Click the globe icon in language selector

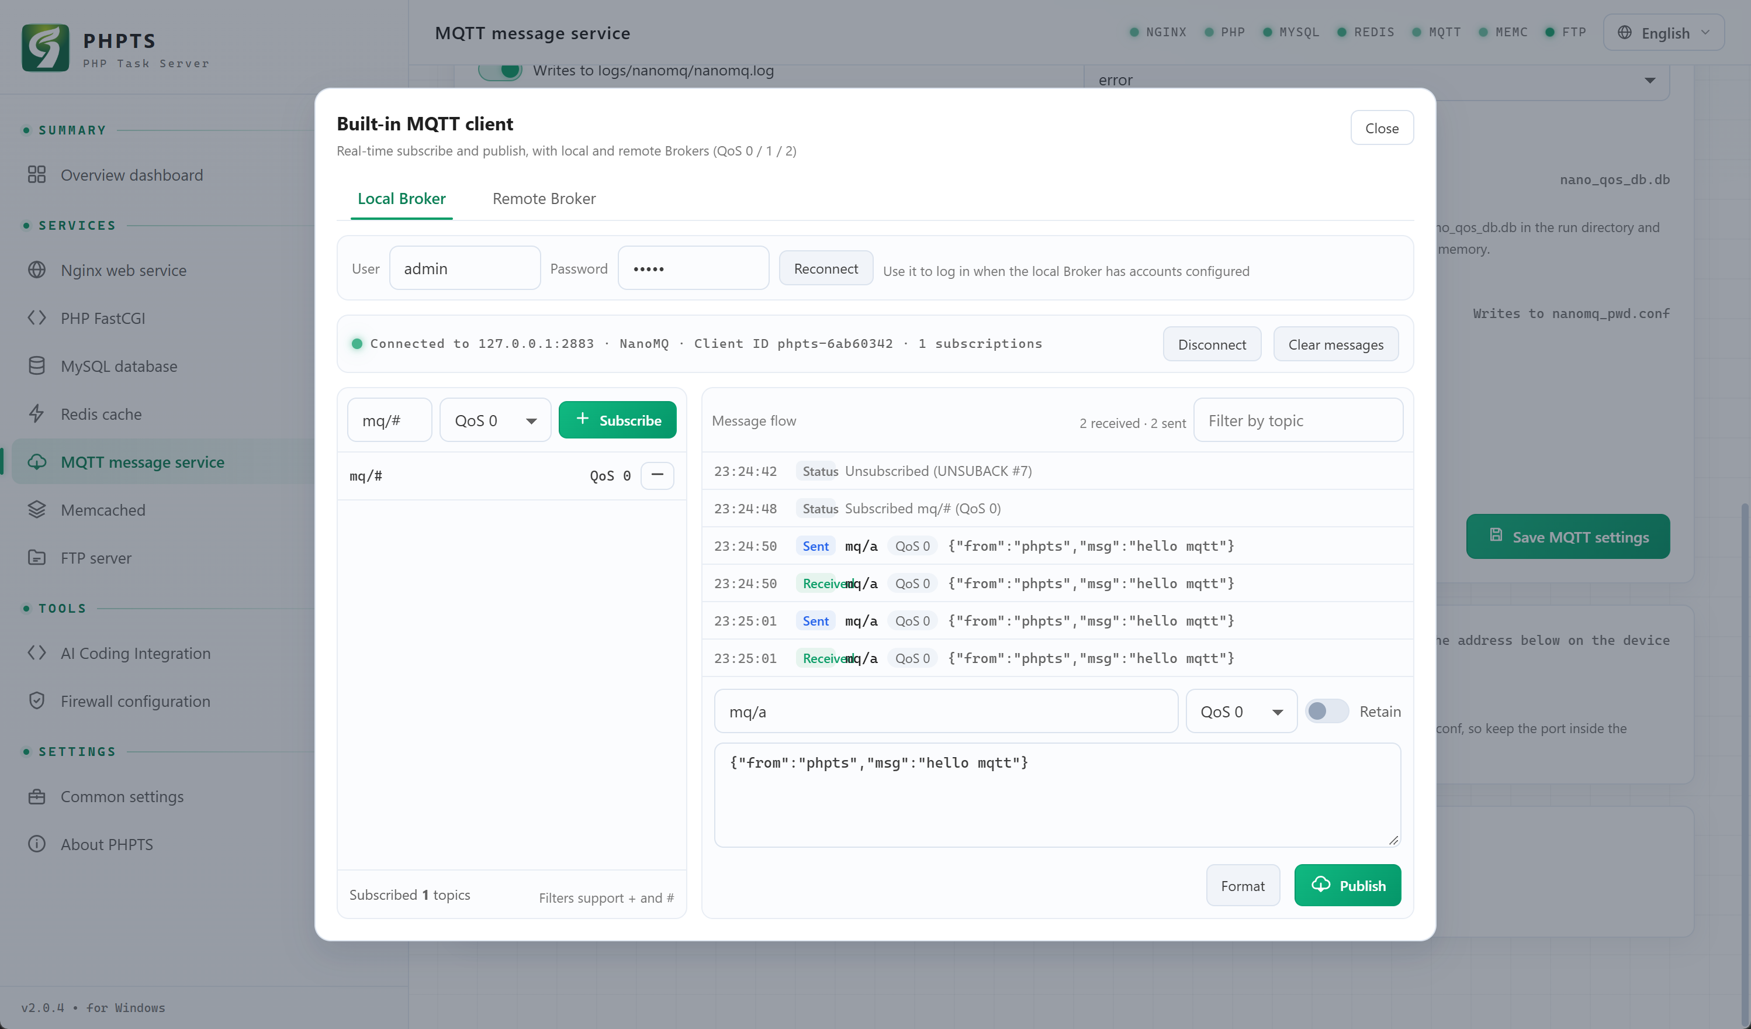(1625, 33)
